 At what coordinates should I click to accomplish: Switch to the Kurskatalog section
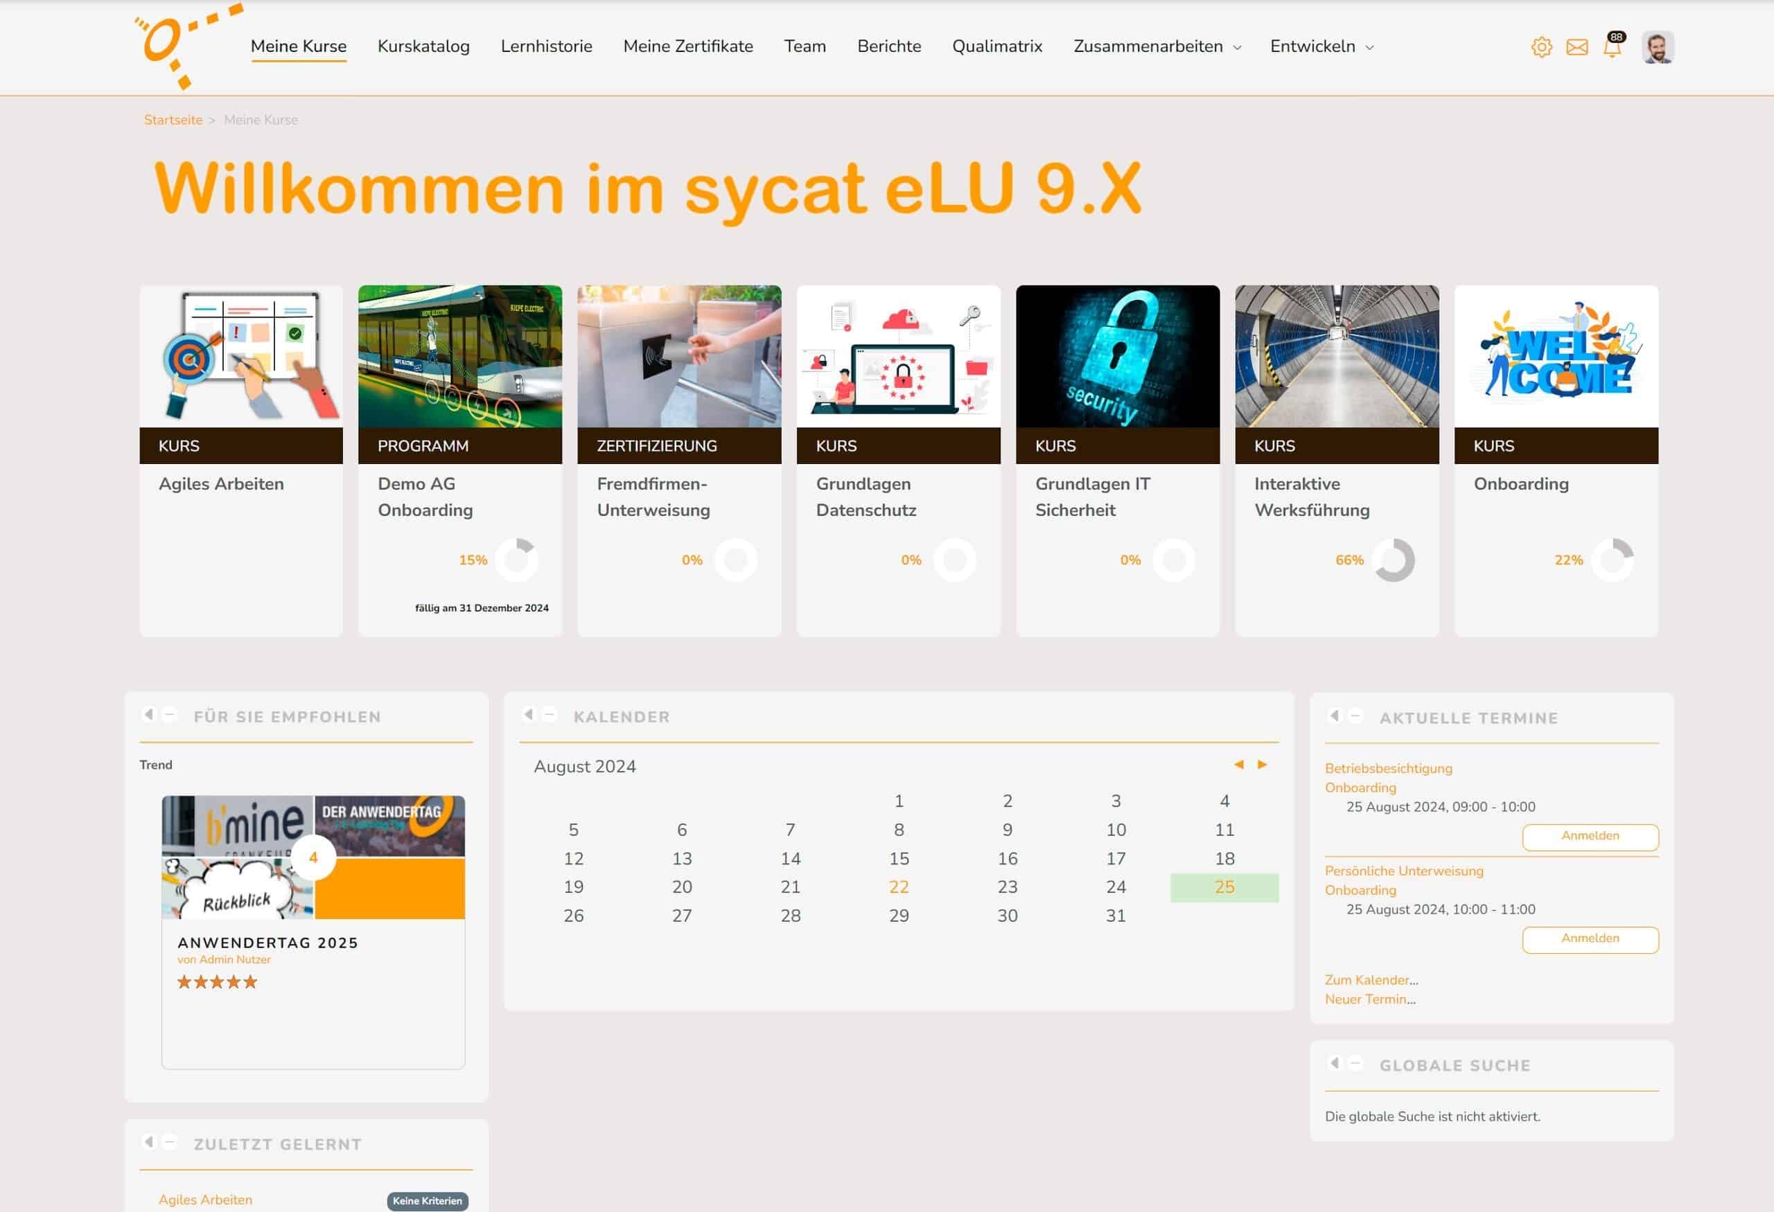423,46
